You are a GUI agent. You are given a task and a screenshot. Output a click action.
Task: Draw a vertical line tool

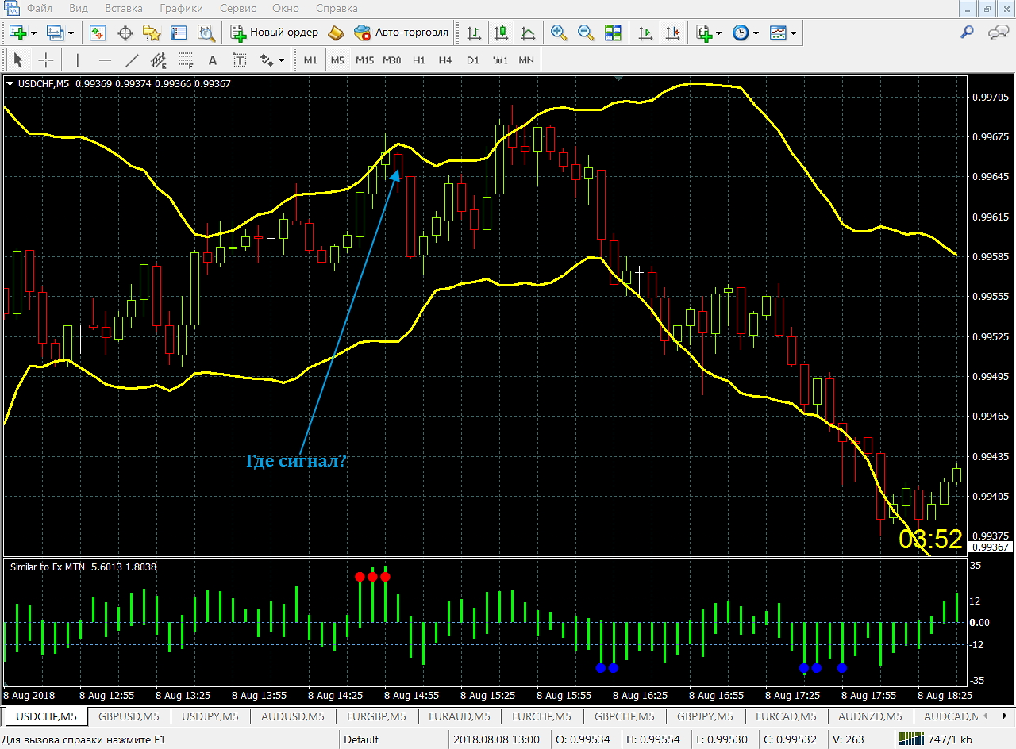click(77, 60)
